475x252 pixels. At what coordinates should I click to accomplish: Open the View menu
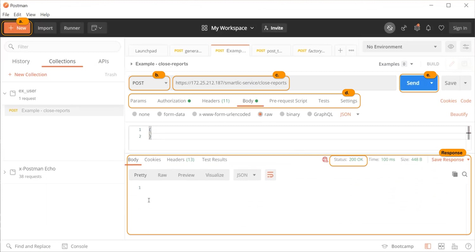[31, 15]
